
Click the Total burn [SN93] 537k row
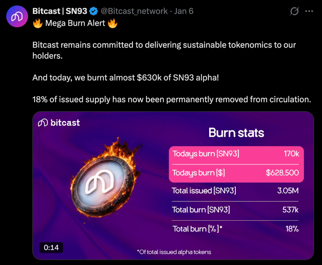(236, 210)
